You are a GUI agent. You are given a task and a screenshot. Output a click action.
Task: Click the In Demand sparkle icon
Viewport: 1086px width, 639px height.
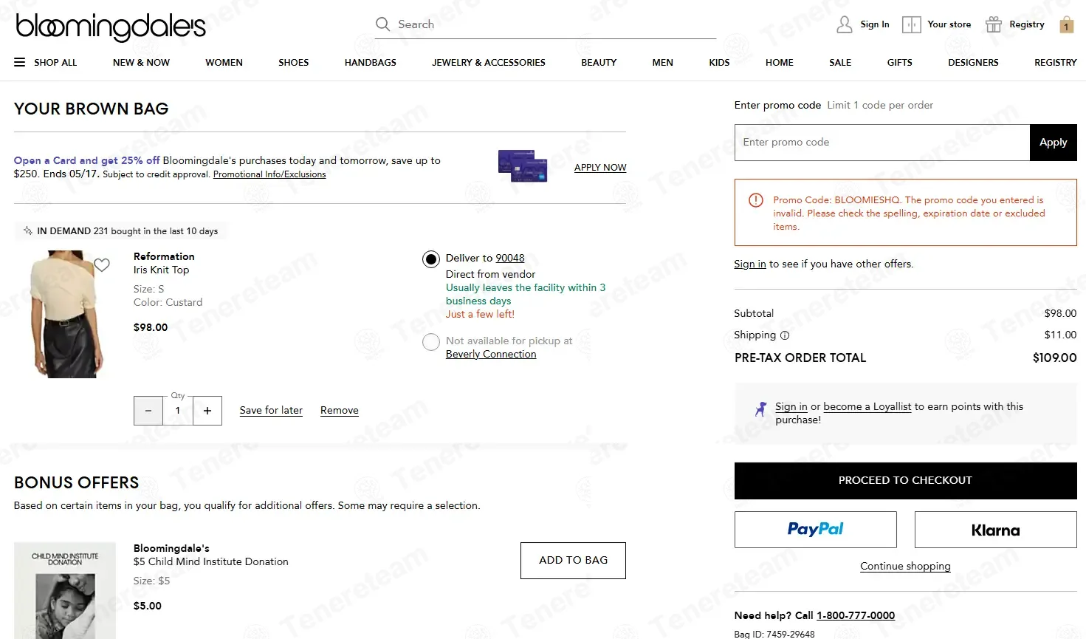(x=28, y=230)
